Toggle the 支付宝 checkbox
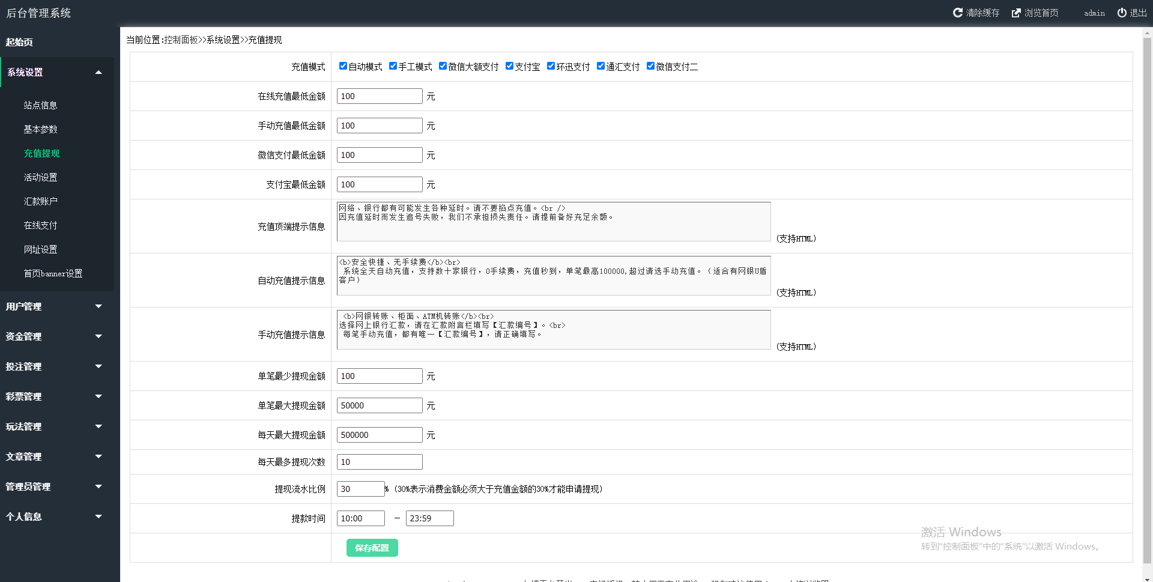Viewport: 1153px width, 582px height. 509,66
